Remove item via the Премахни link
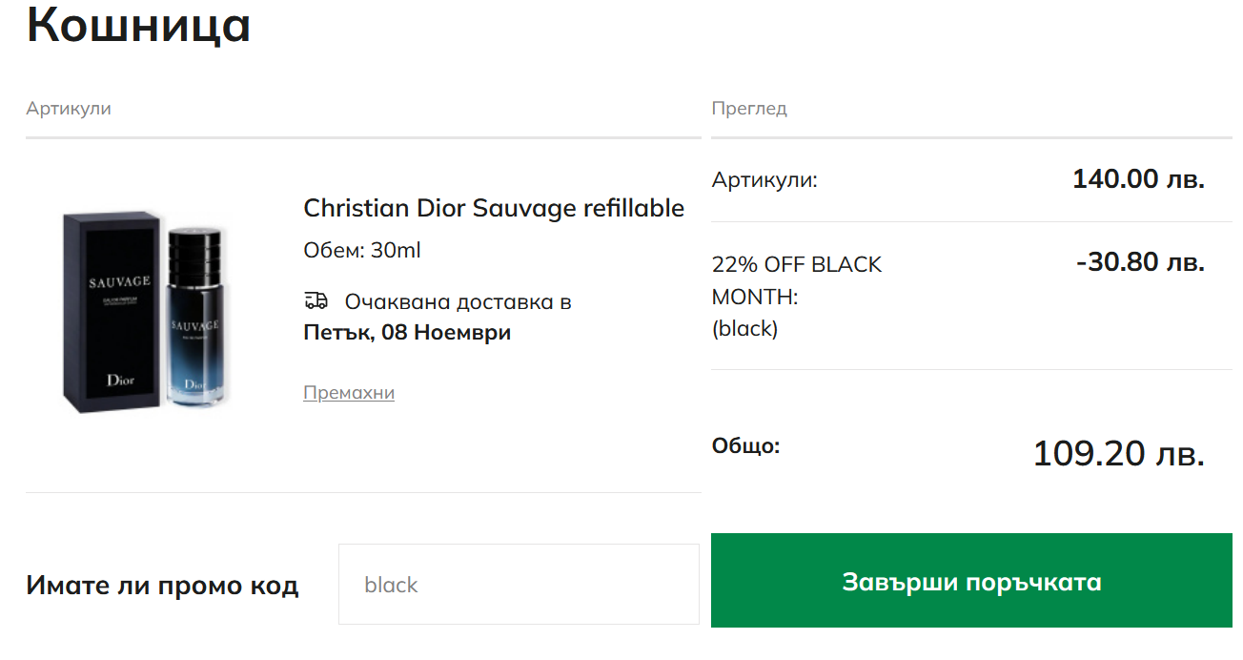The image size is (1243, 660). tap(349, 393)
